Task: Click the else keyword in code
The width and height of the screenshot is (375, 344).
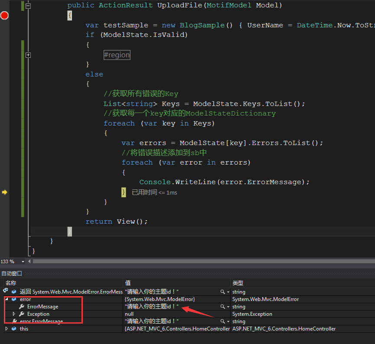Action: coord(94,74)
